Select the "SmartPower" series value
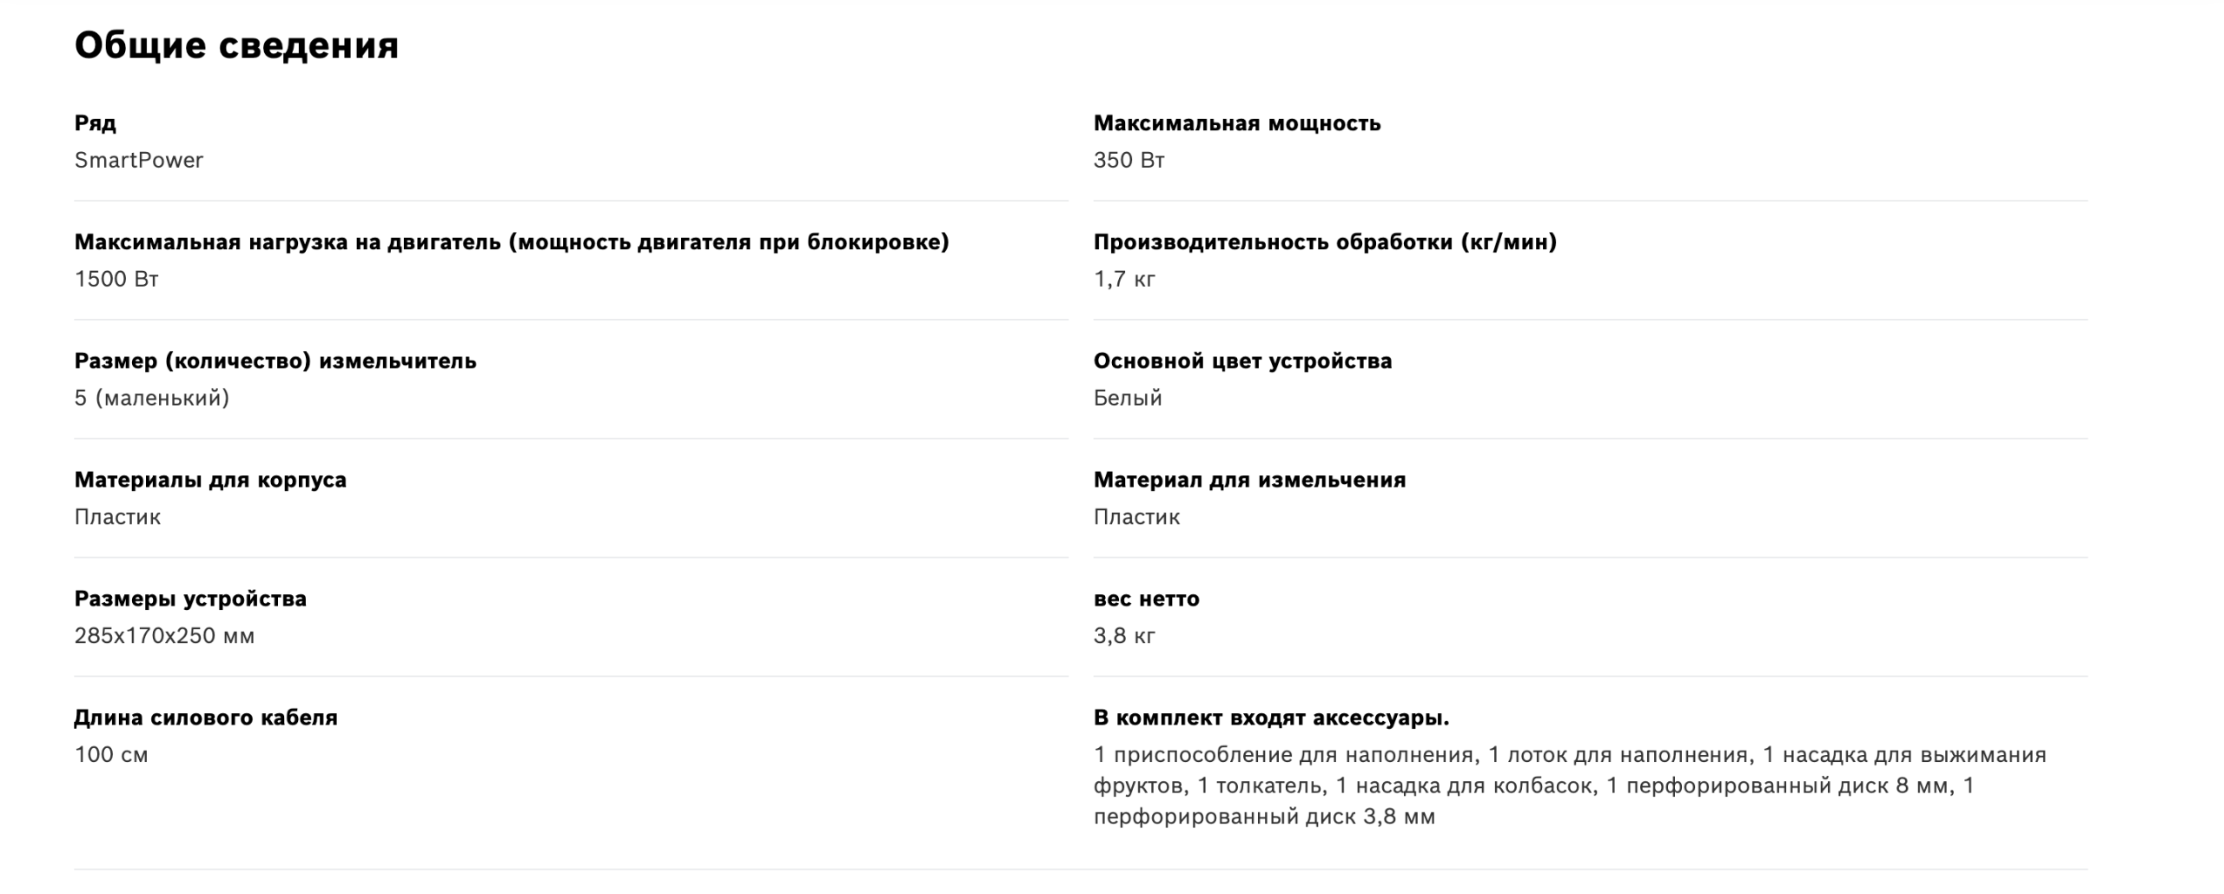The width and height of the screenshot is (2224, 894). (x=139, y=161)
